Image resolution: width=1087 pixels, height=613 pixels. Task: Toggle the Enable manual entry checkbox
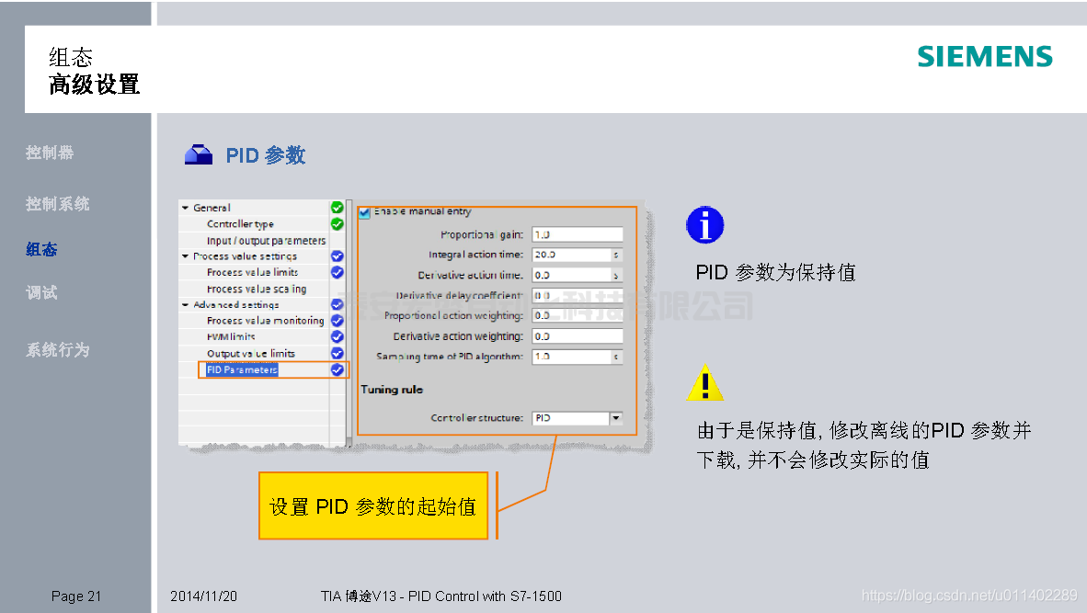click(x=365, y=212)
